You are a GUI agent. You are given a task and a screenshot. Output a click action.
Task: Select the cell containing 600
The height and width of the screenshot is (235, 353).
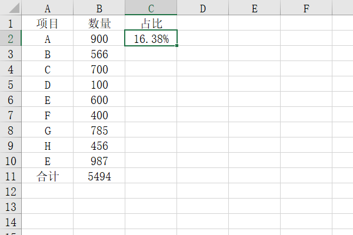point(99,99)
